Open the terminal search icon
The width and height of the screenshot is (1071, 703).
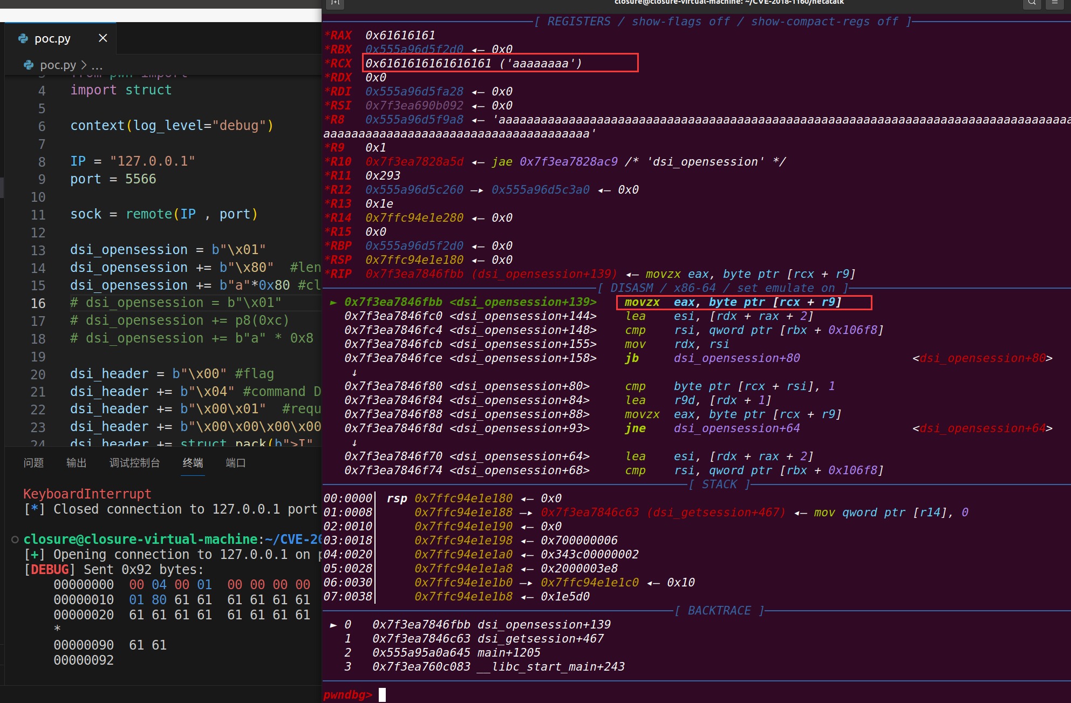pos(1032,3)
